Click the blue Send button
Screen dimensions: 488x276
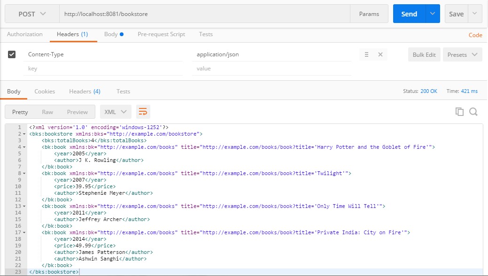(409, 14)
